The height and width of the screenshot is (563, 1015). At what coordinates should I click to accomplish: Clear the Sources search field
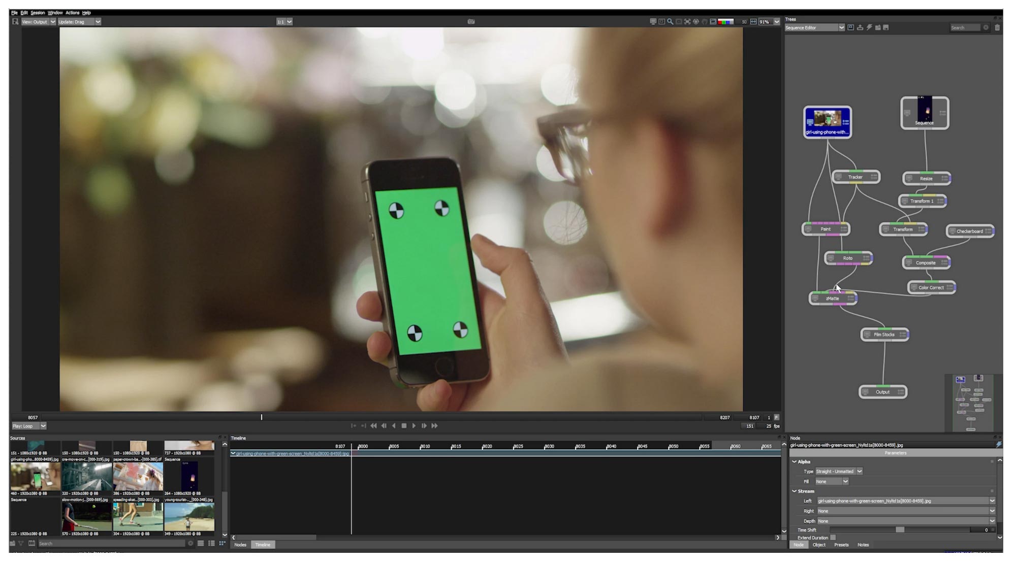pyautogui.click(x=191, y=543)
